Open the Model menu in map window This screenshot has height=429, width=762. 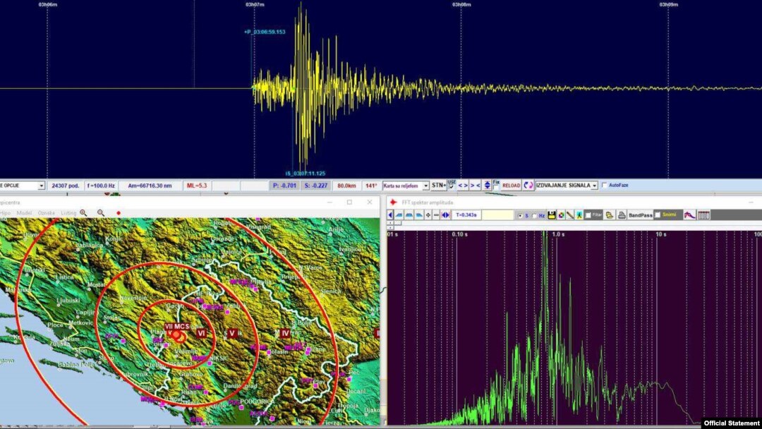pyautogui.click(x=24, y=213)
